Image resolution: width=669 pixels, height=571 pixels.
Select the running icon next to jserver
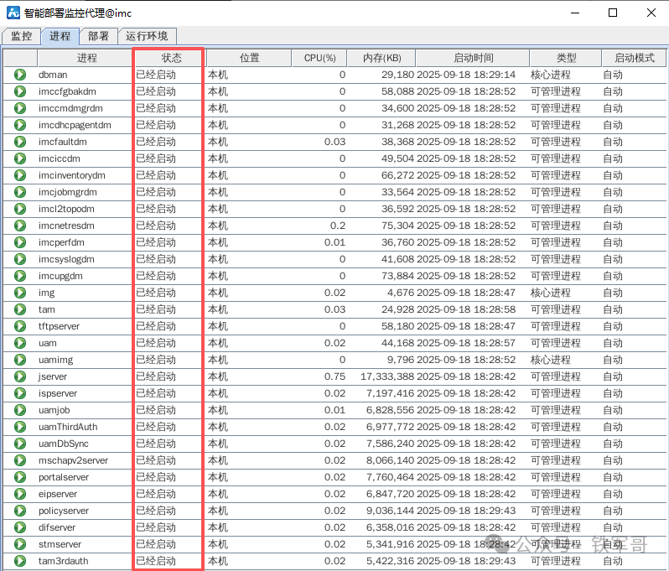tap(20, 376)
